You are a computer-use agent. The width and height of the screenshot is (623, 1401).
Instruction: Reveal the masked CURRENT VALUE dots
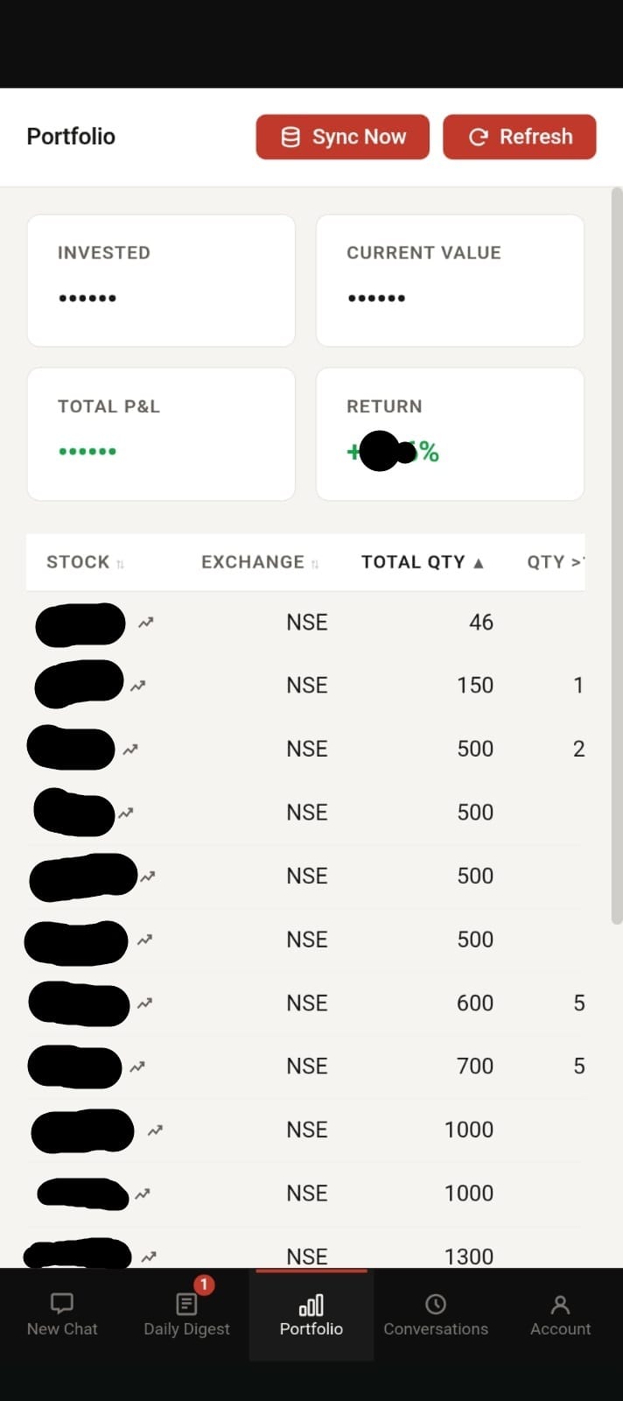tap(376, 298)
